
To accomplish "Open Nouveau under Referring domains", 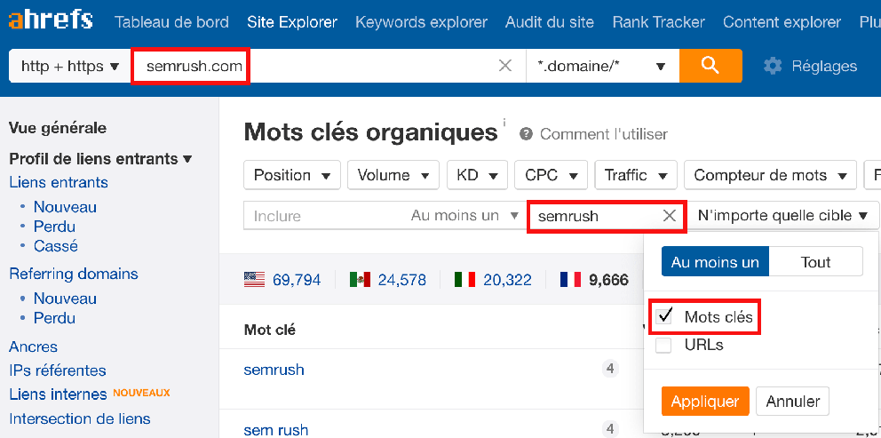I will 65,299.
